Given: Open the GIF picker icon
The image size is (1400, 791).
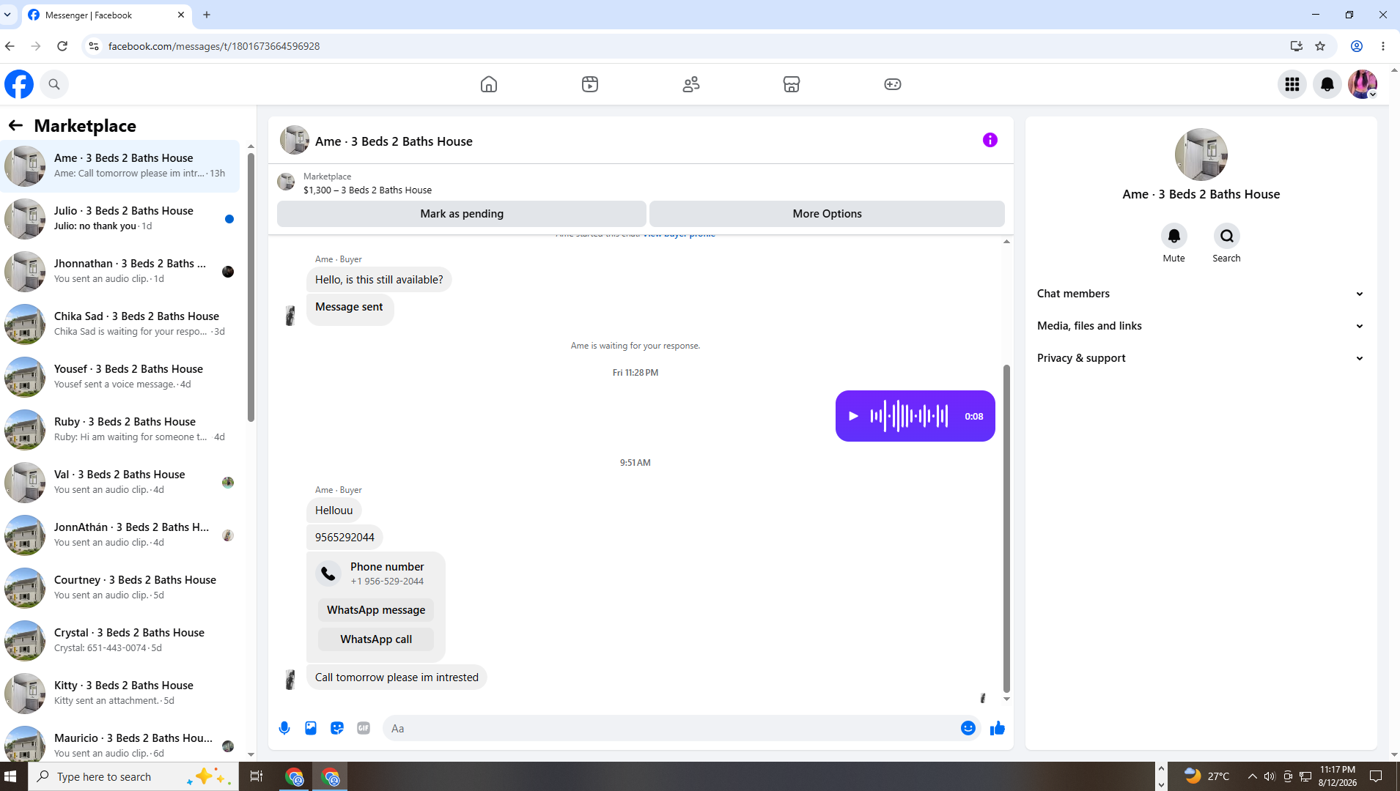Looking at the screenshot, I should pyautogui.click(x=364, y=728).
